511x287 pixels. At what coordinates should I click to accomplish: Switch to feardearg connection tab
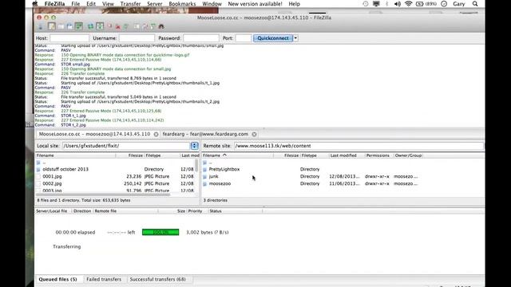pyautogui.click(x=205, y=134)
